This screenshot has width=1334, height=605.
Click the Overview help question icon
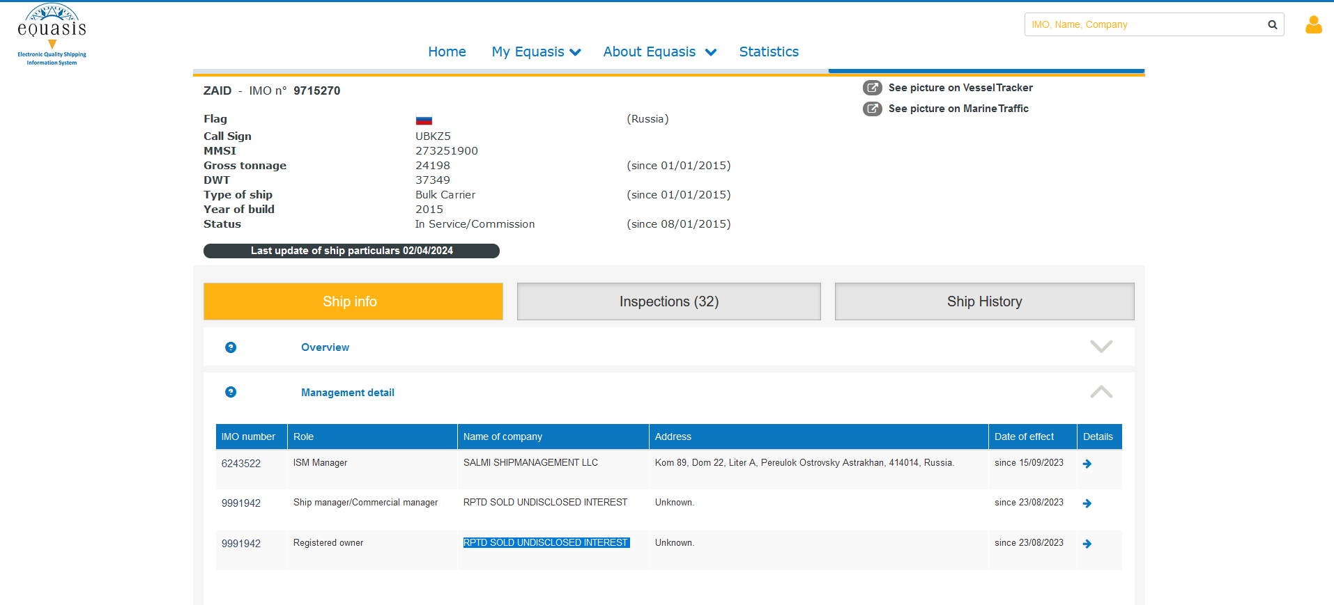(231, 347)
